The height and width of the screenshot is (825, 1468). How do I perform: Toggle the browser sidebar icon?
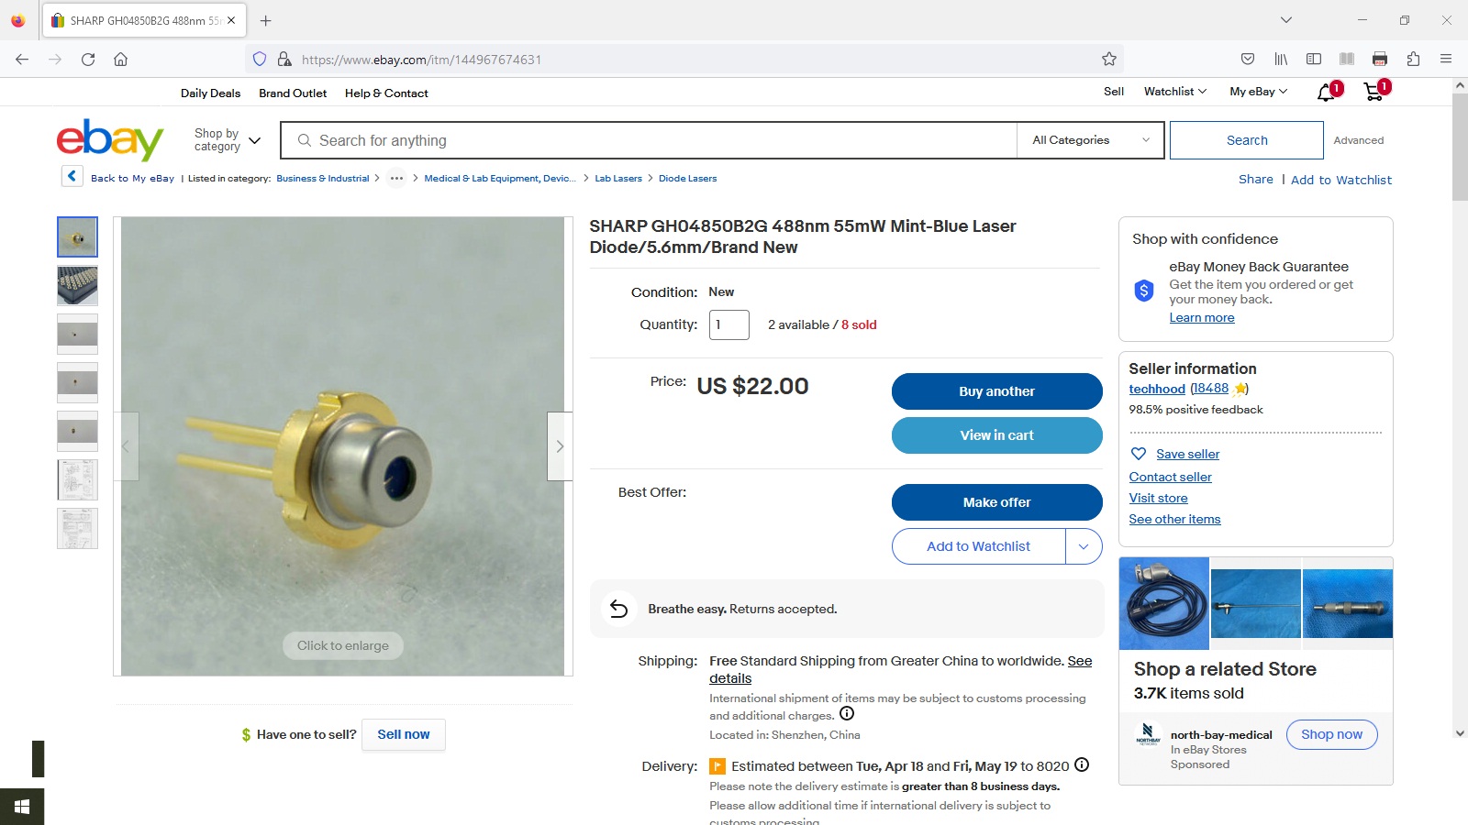pos(1314,60)
